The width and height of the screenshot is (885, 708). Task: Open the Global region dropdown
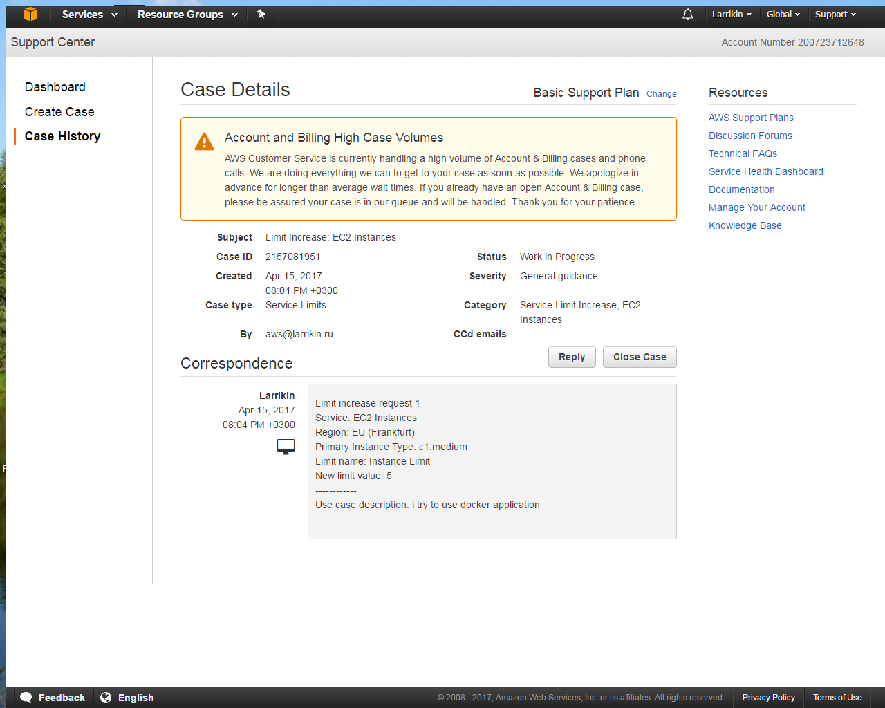click(783, 15)
